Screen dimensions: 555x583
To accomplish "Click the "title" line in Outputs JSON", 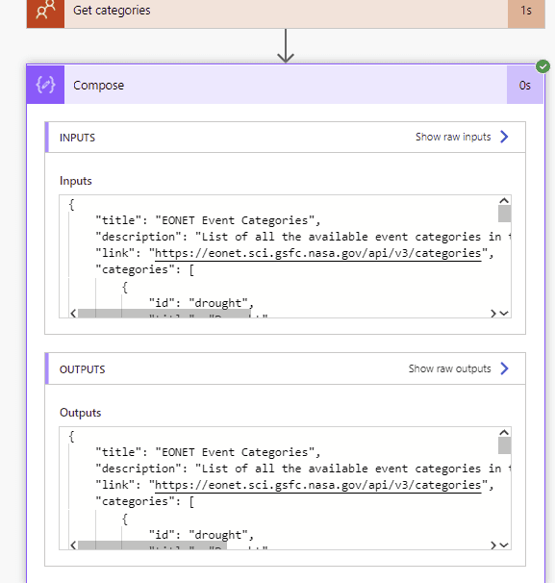I will point(208,452).
